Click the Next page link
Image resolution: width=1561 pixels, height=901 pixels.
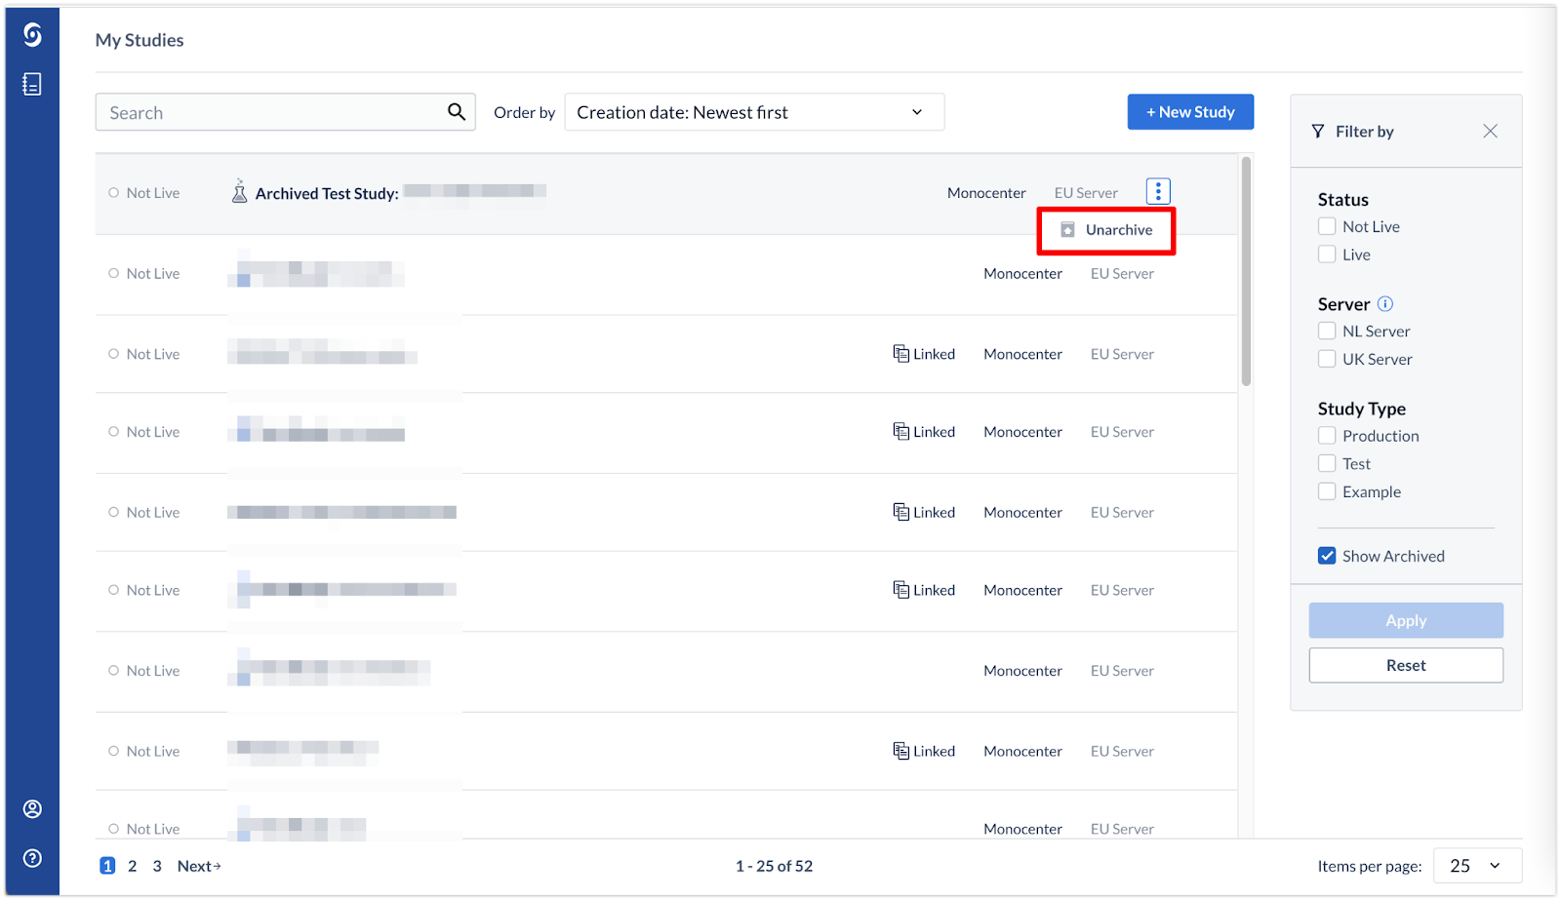pyautogui.click(x=199, y=866)
